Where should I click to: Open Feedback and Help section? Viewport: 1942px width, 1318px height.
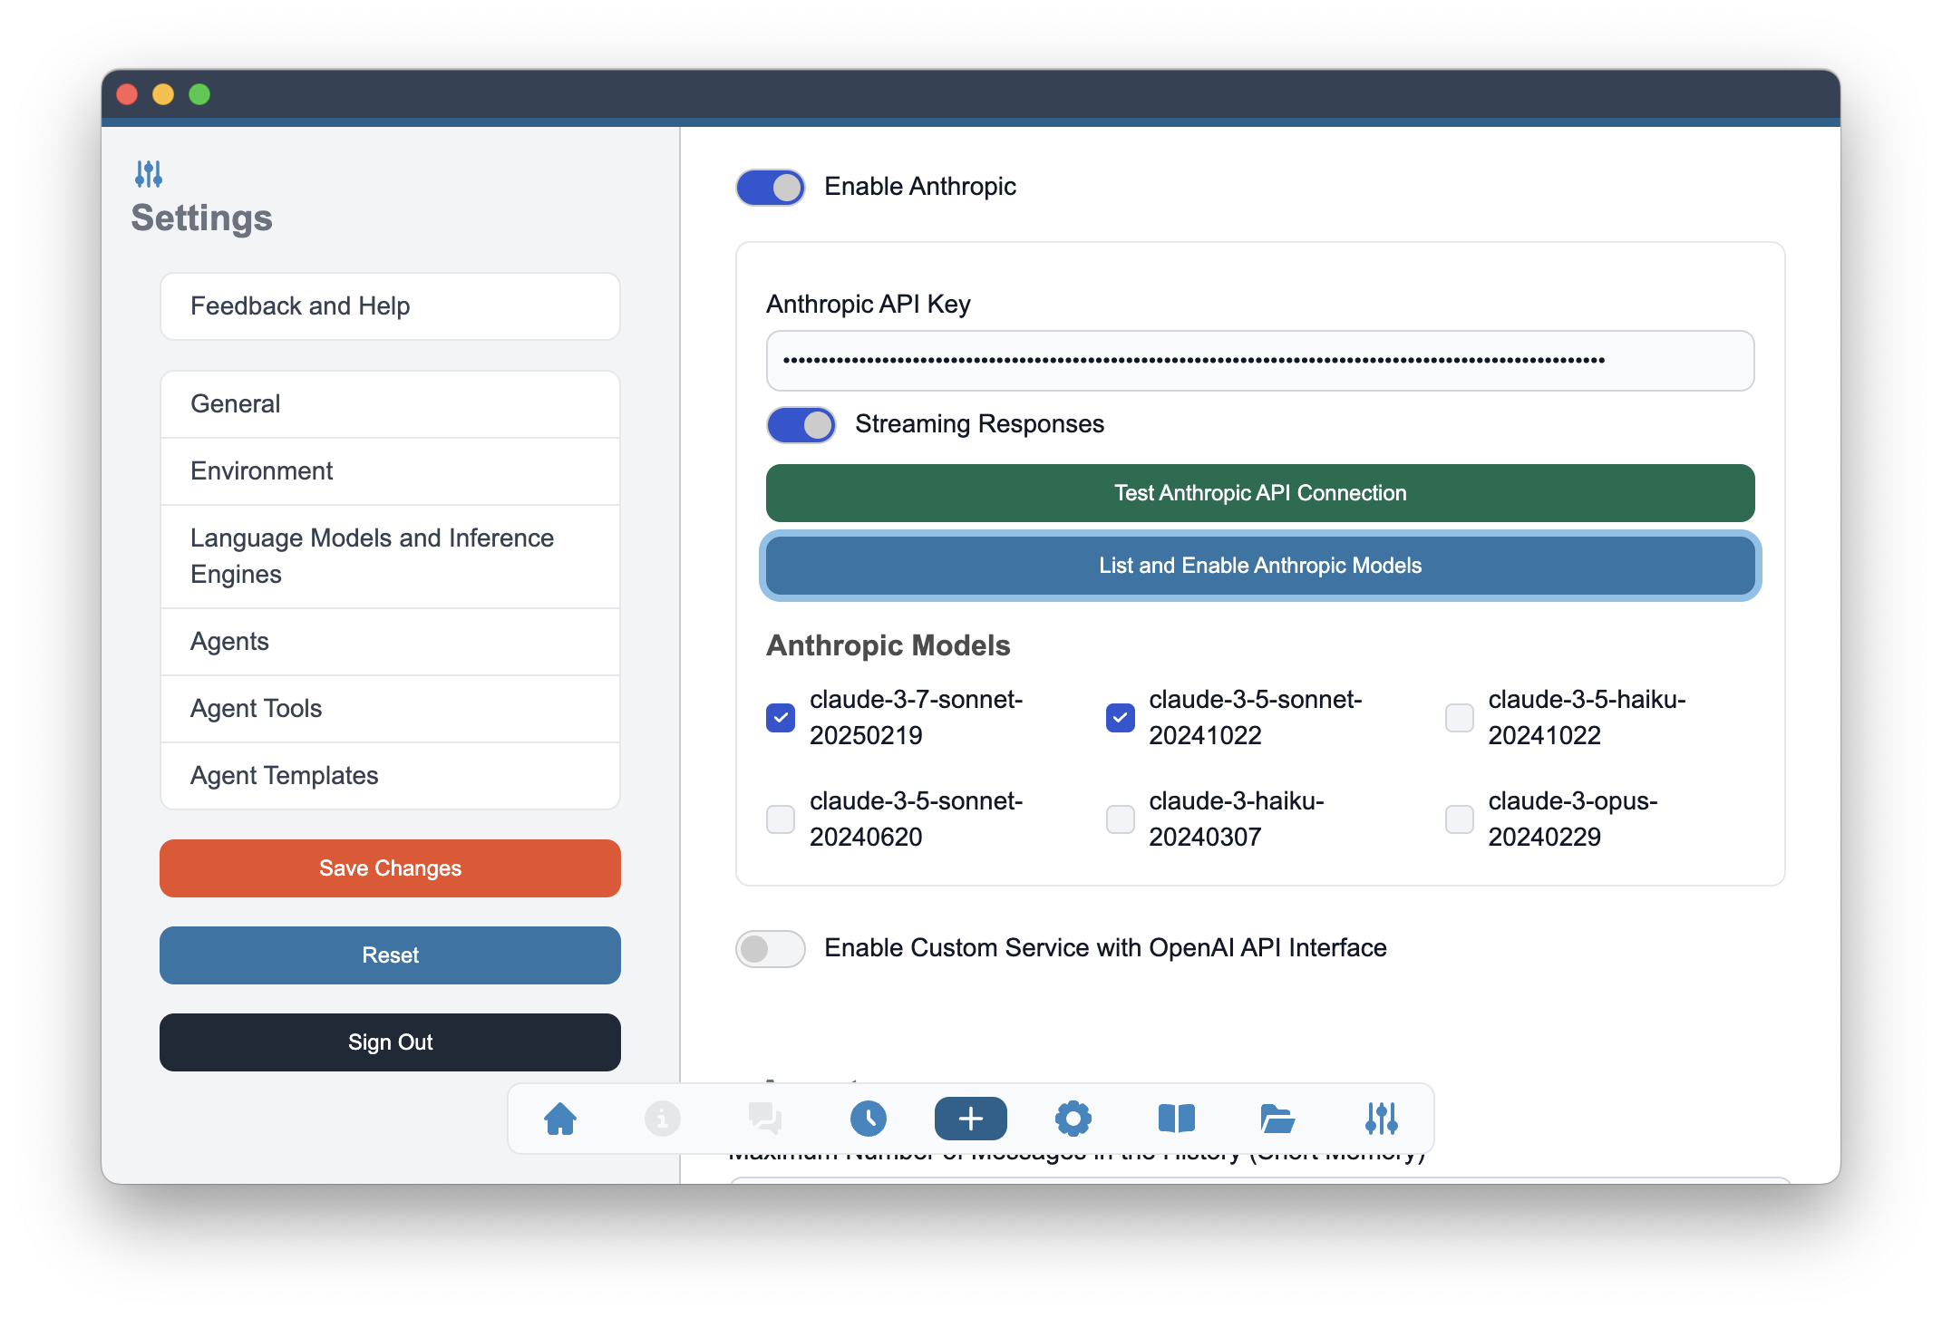coord(390,306)
